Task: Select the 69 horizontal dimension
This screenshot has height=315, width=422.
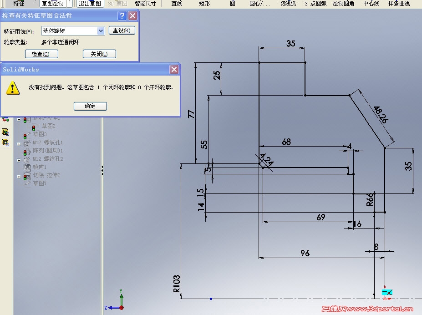Action: click(x=321, y=217)
